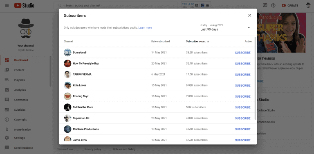314x154 pixels.
Task: Open Donnyboy8 channel avatar
Action: (67, 53)
